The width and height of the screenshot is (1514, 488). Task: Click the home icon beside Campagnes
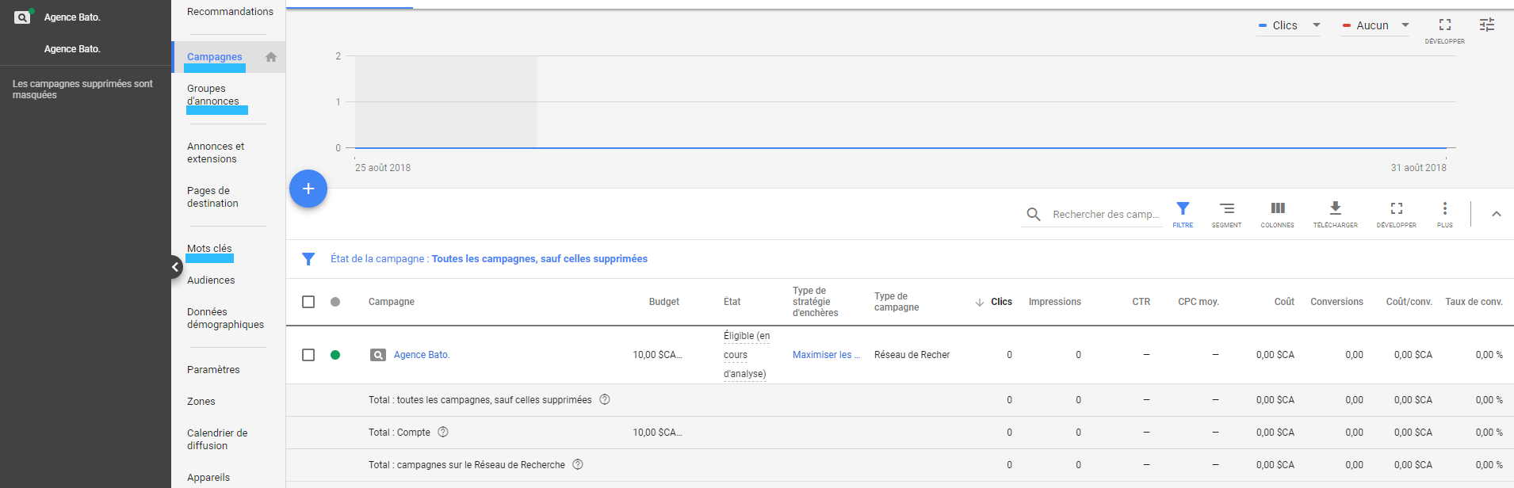point(271,57)
